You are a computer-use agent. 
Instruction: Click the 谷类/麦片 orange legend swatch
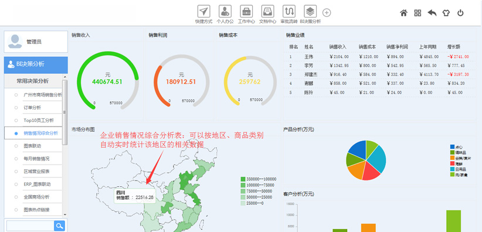pyautogui.click(x=452, y=158)
